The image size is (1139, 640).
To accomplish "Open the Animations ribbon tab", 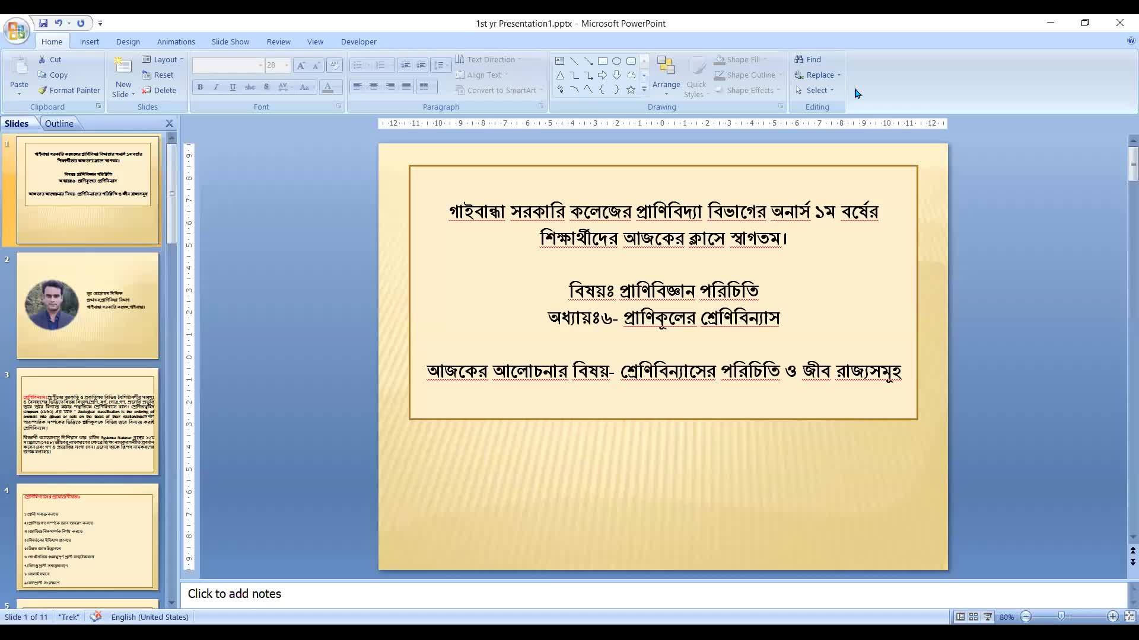I will 176,41.
